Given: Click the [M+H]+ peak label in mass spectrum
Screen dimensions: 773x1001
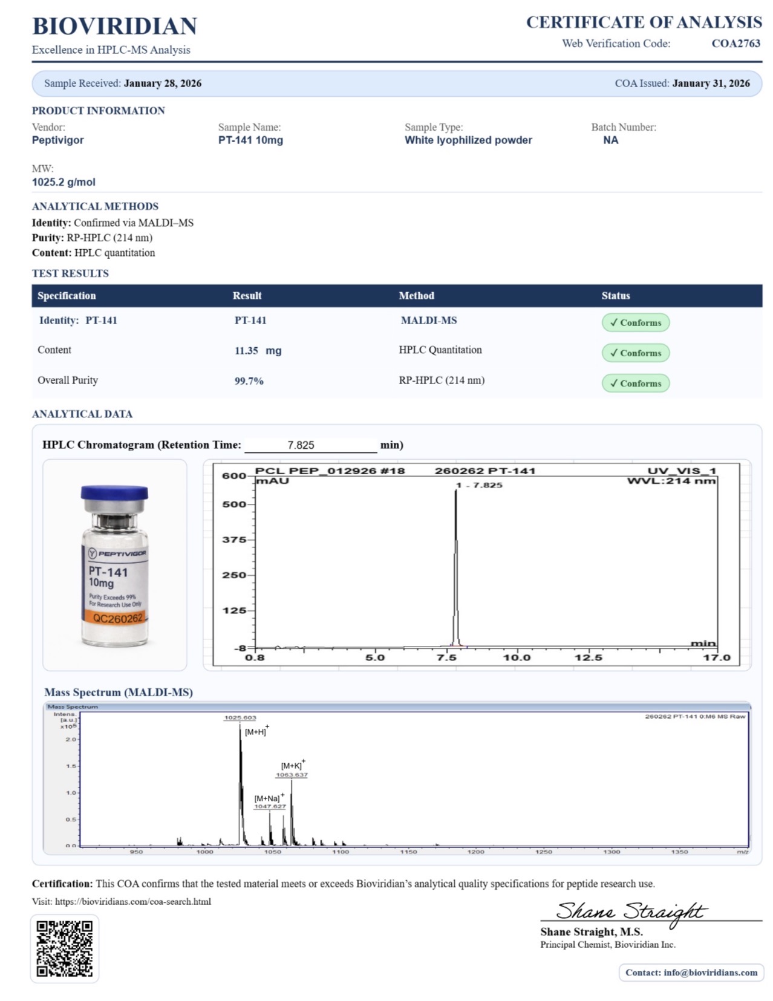Looking at the screenshot, I should (256, 731).
